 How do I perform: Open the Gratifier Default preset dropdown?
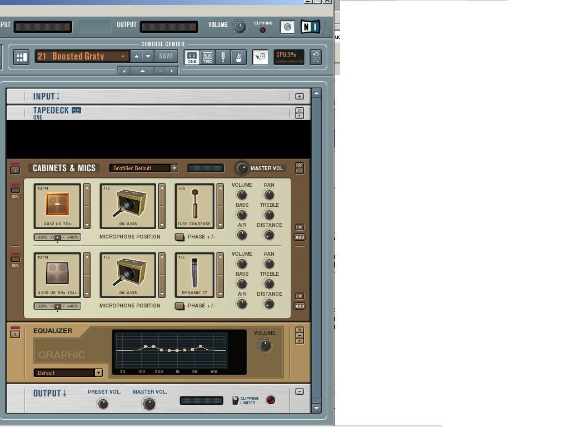coord(174,168)
